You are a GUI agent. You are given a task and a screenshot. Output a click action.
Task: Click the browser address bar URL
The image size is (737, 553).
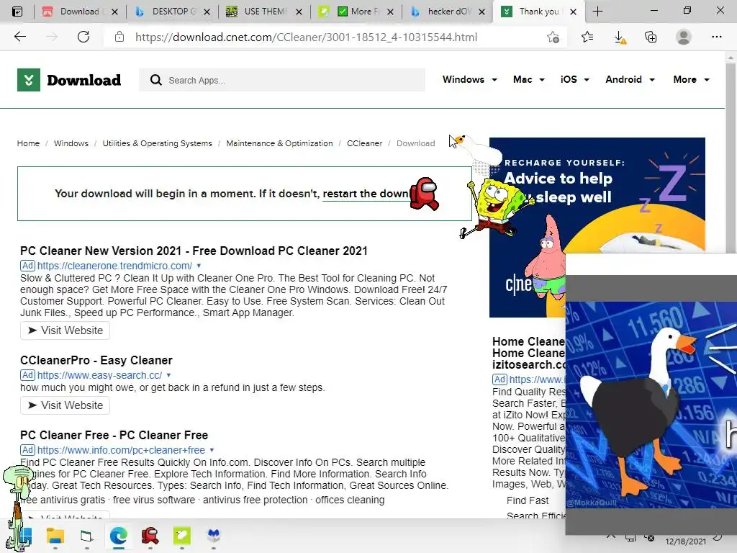pos(306,37)
